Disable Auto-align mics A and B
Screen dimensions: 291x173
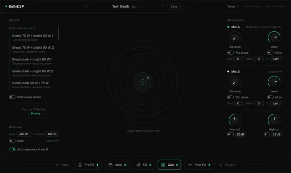pyautogui.click(x=12, y=149)
